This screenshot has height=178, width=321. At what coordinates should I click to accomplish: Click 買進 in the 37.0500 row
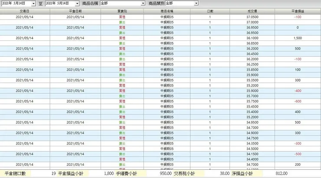point(122,17)
